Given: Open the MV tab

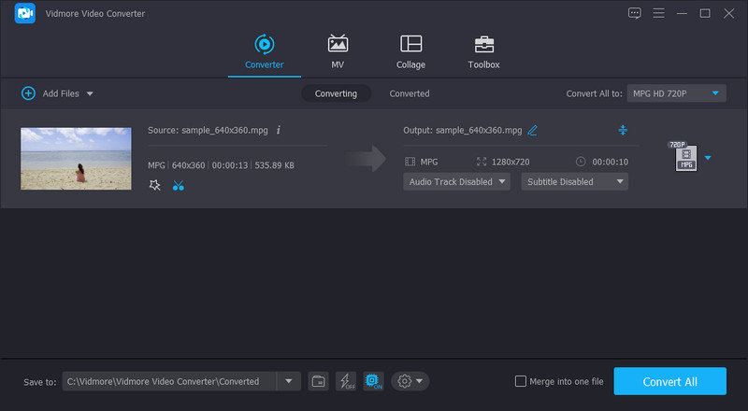Looking at the screenshot, I should coord(338,51).
